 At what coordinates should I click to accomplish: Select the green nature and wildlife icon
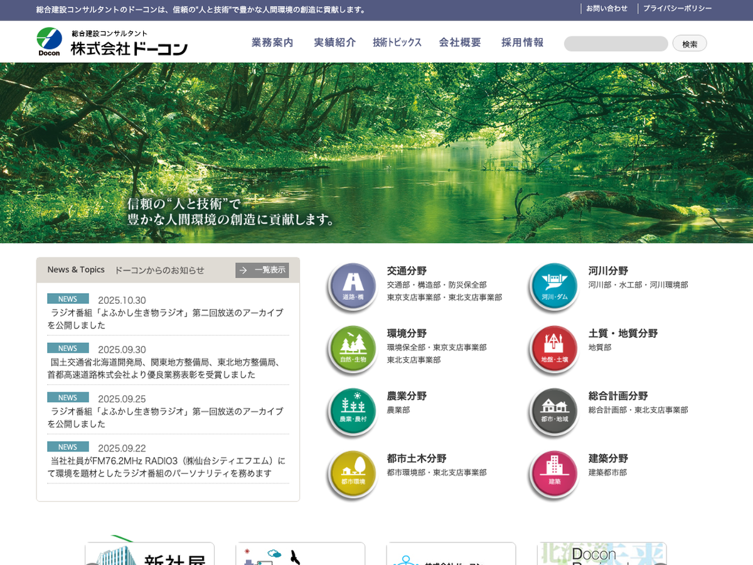(x=353, y=349)
